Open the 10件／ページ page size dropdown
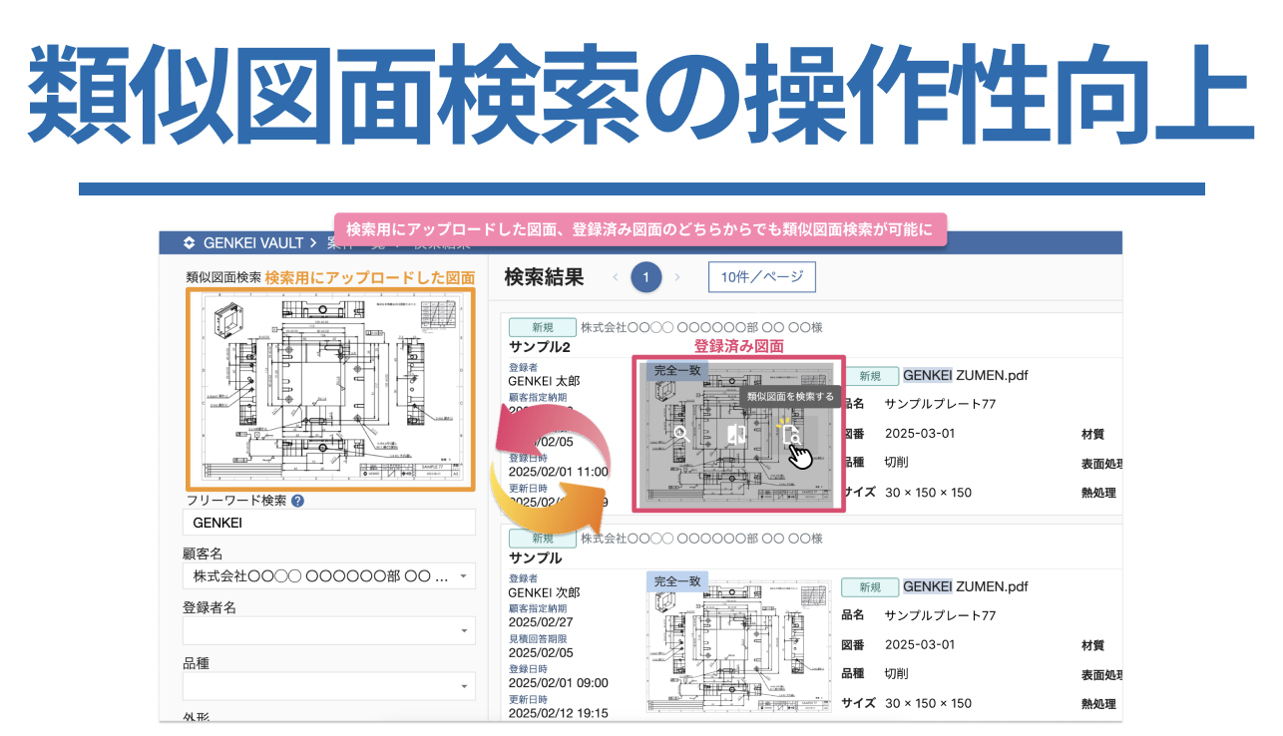1283x736 pixels. pyautogui.click(x=761, y=276)
